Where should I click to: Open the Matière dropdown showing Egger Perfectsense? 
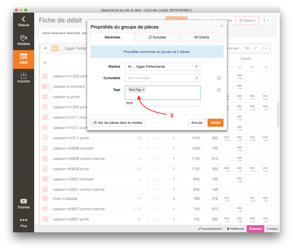[163, 66]
